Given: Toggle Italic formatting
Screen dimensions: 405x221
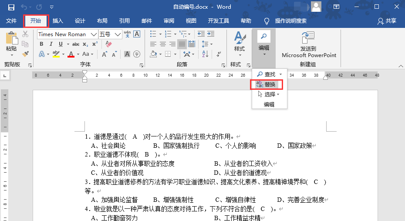Looking at the screenshot, I should [x=51, y=44].
